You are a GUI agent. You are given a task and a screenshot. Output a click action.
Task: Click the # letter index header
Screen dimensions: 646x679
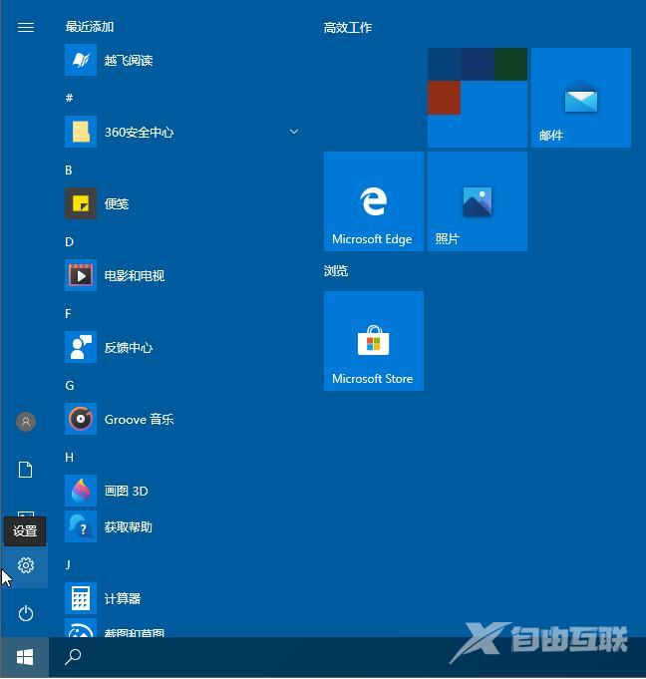[69, 98]
